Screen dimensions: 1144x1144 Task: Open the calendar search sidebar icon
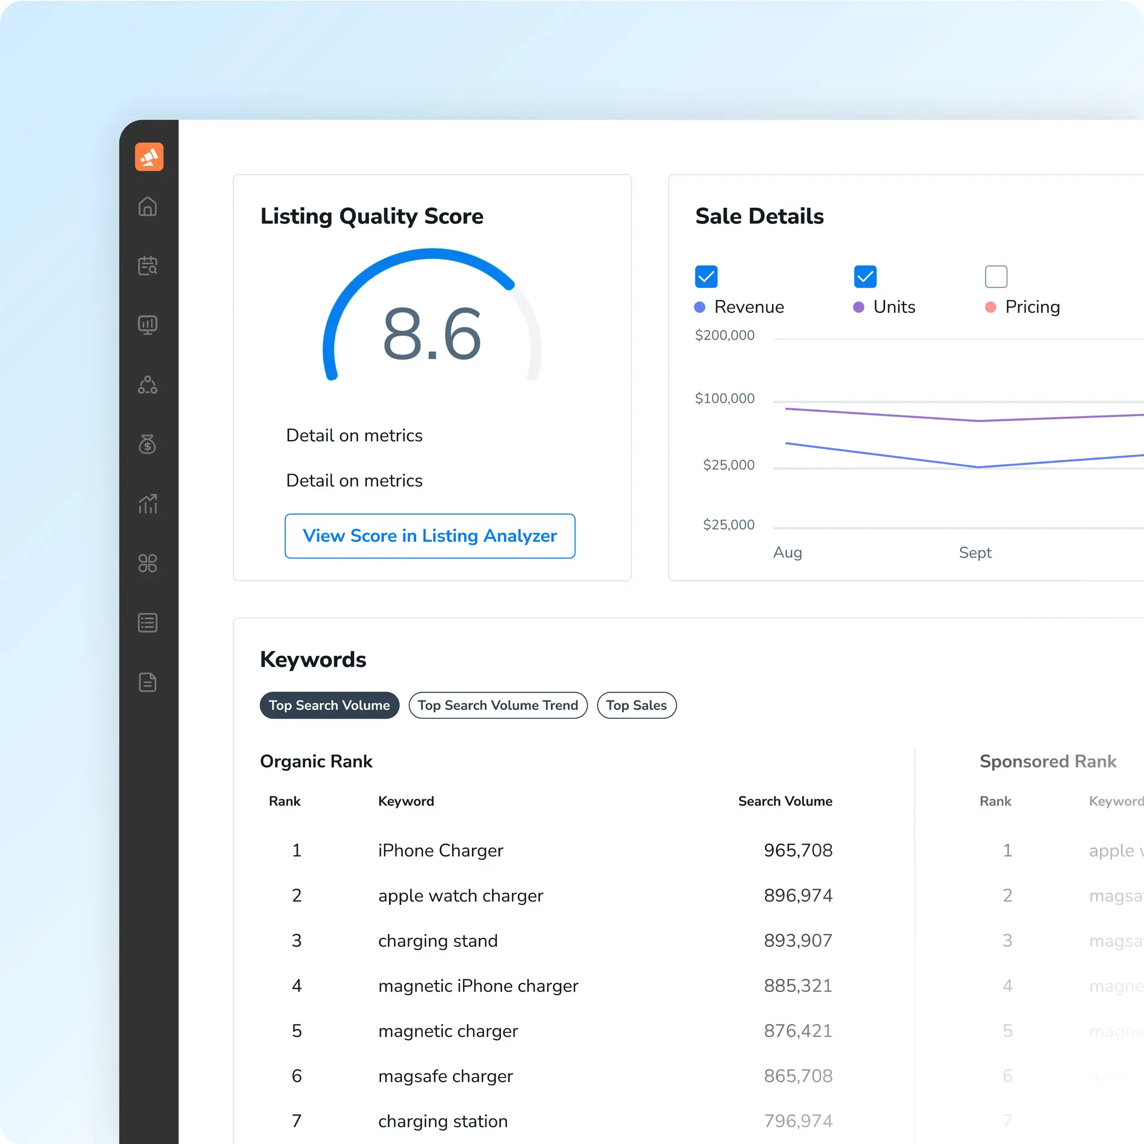147,266
